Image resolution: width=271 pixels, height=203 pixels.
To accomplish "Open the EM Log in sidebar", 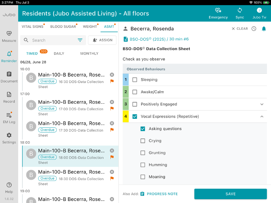I will pyautogui.click(x=9, y=118).
